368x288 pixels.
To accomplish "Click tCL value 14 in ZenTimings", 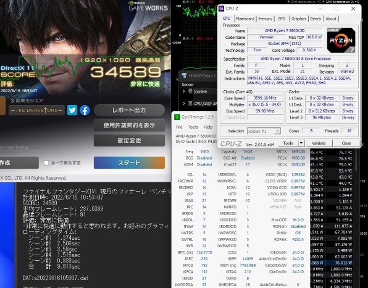I will coord(204,174).
